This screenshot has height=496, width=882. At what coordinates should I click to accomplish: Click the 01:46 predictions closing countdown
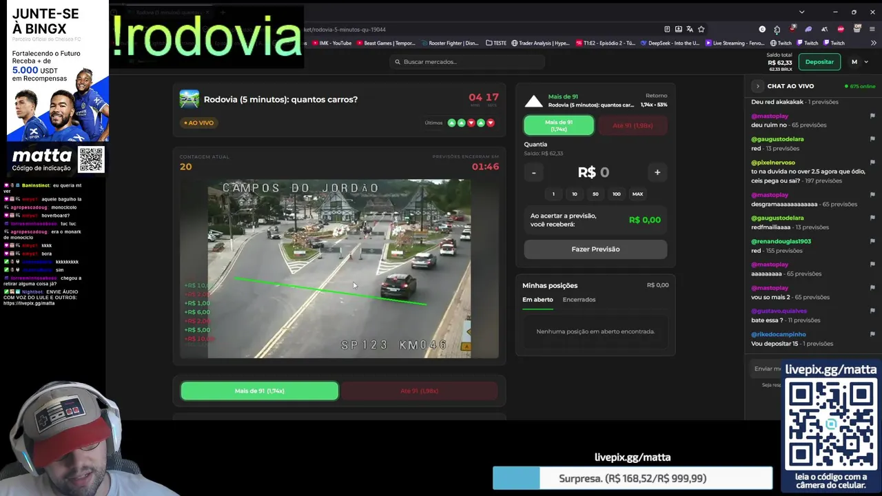tap(485, 167)
